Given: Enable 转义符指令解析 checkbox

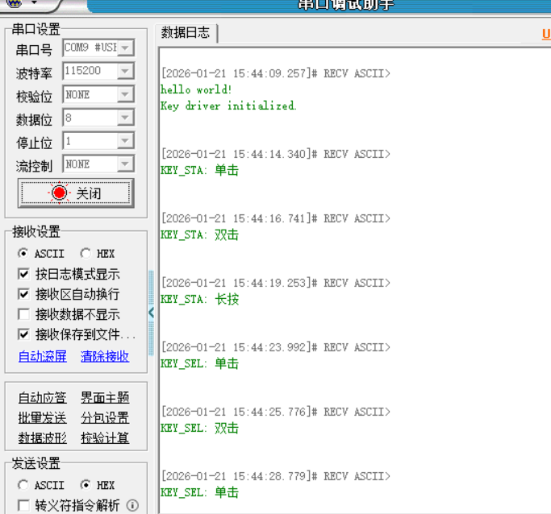Looking at the screenshot, I should 23,506.
